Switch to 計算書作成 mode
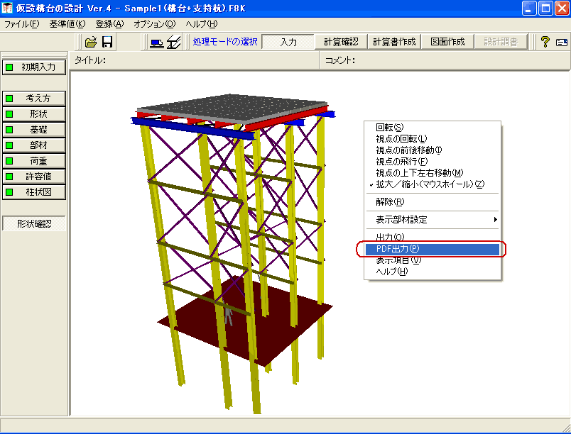Image resolution: width=571 pixels, height=434 pixels. [x=394, y=42]
